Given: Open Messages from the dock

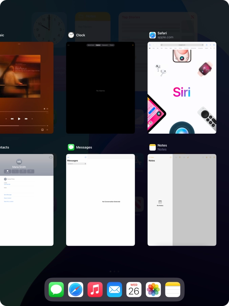Looking at the screenshot, I should pyautogui.click(x=56, y=290).
